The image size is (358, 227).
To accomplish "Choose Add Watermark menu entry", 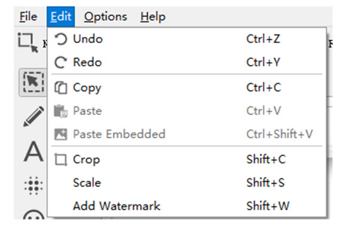I will 187,206.
